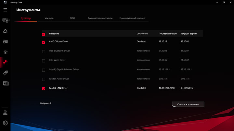Click latest version 10.32.1206.2018
The image size is (234, 131).
[166, 88]
